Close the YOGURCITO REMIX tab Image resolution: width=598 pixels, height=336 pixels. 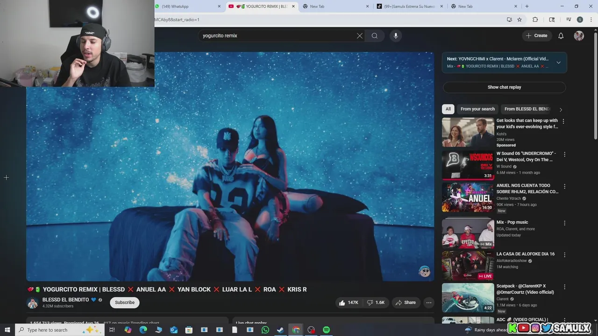pyautogui.click(x=293, y=7)
